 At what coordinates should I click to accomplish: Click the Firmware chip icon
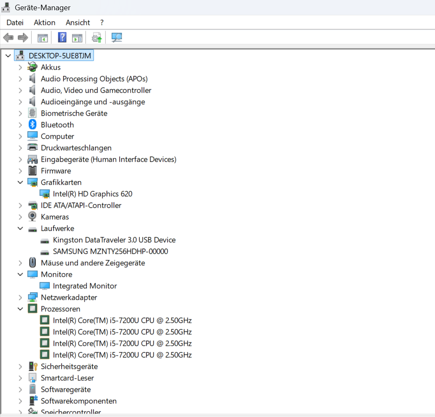(32, 170)
